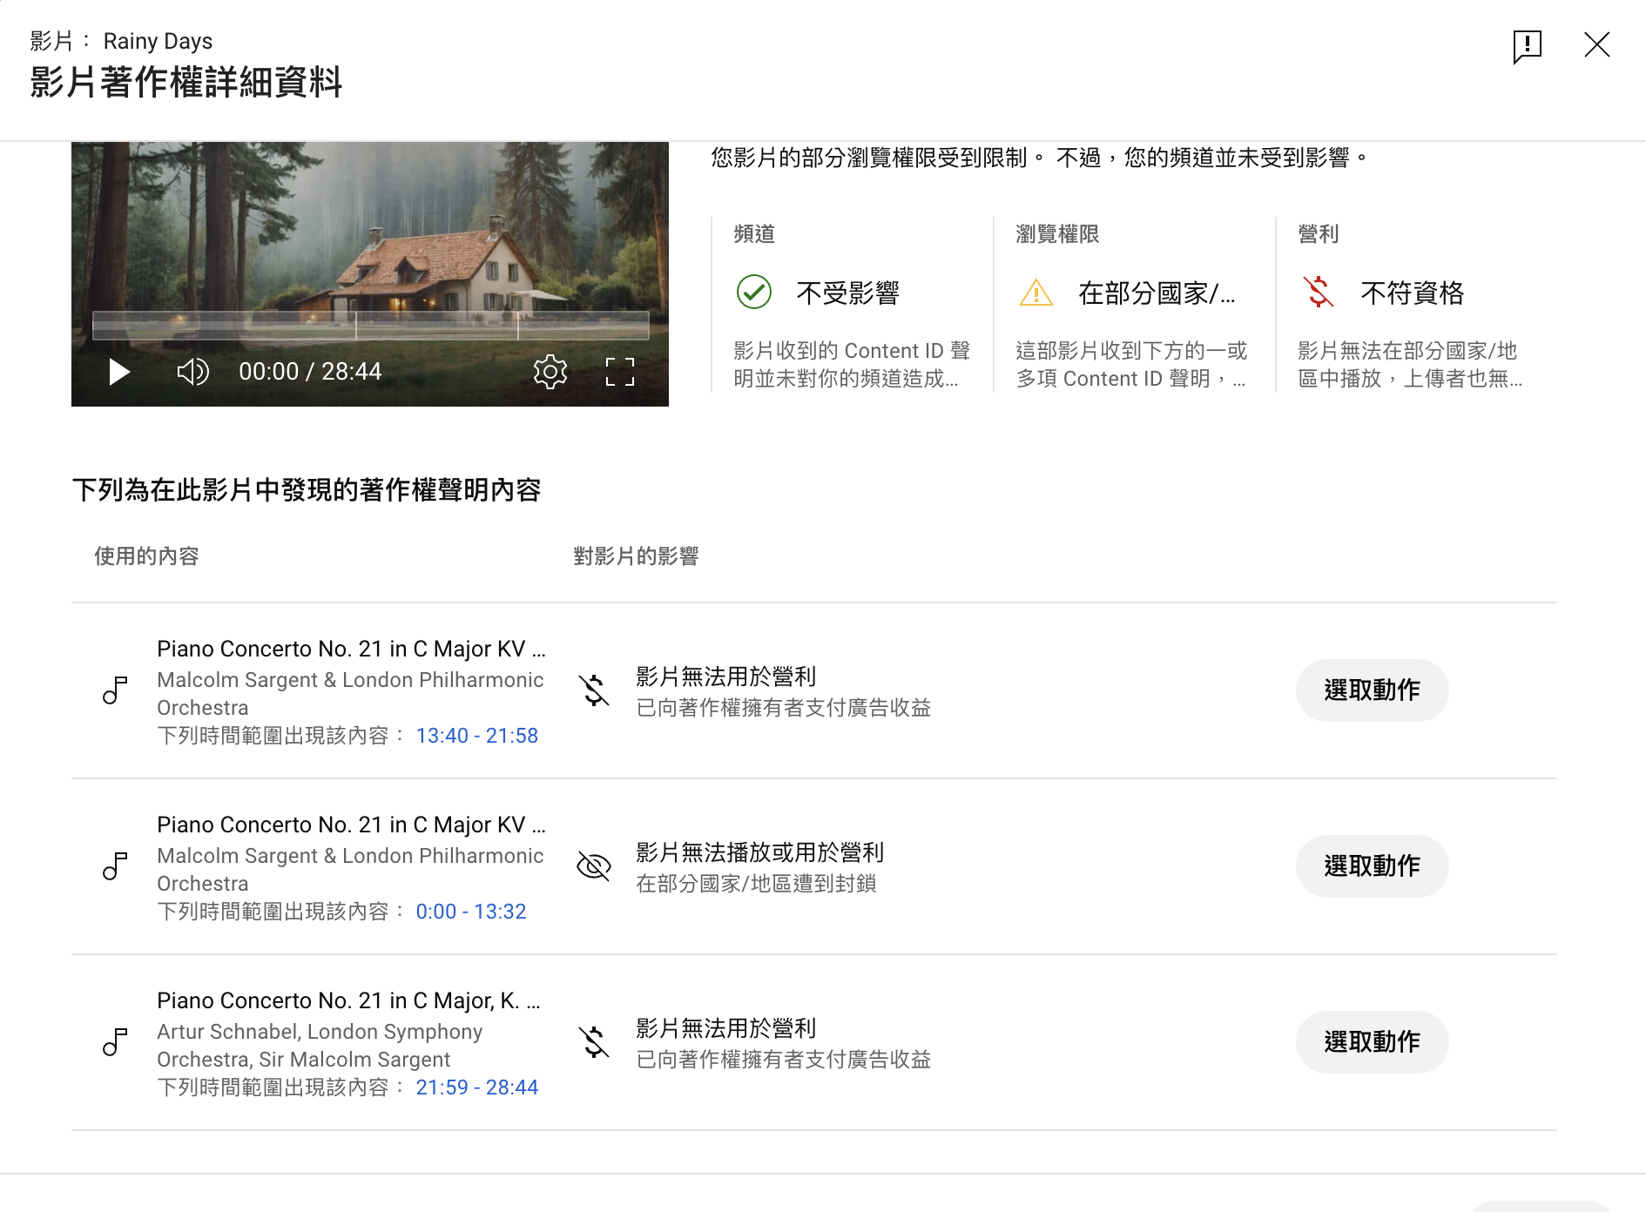Jump to timestamp 13:40 - 21:58
1646x1212 pixels.
[476, 736]
